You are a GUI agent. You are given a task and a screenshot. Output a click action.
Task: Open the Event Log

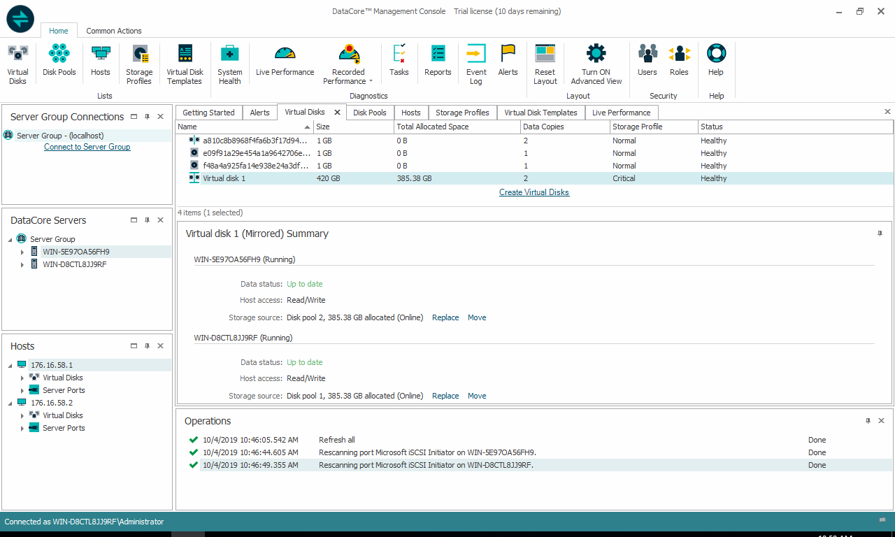coord(476,64)
